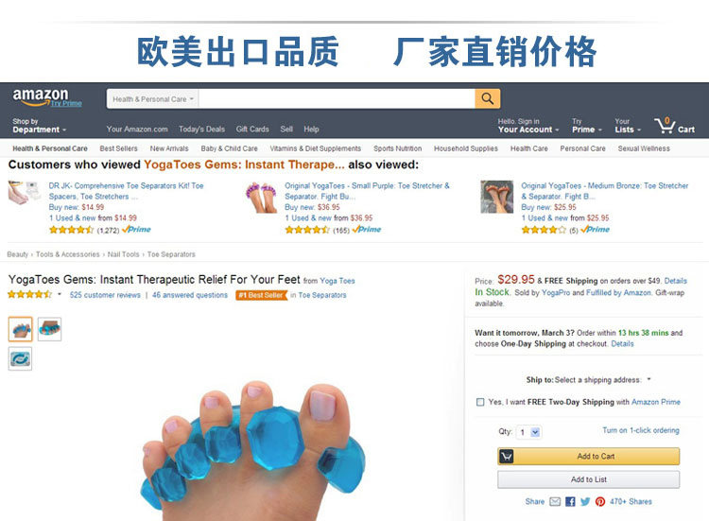
Task: Click the Add to List button
Action: click(x=588, y=479)
